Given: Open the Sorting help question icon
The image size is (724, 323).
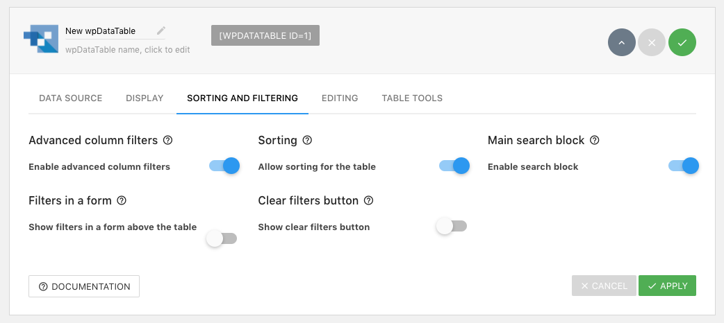Looking at the screenshot, I should [307, 140].
